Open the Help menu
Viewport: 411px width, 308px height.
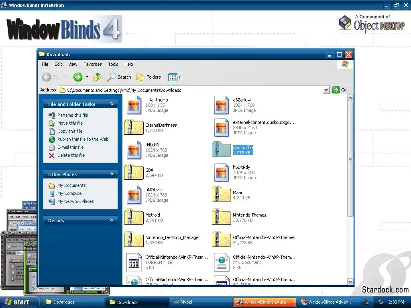129,64
